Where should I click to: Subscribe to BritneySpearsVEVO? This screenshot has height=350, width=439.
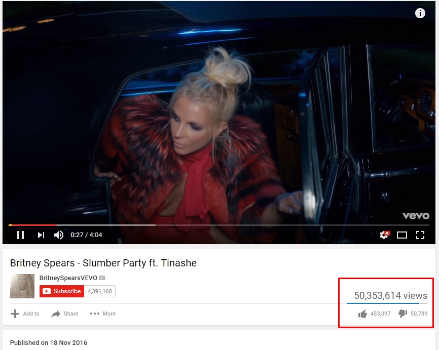coord(62,291)
